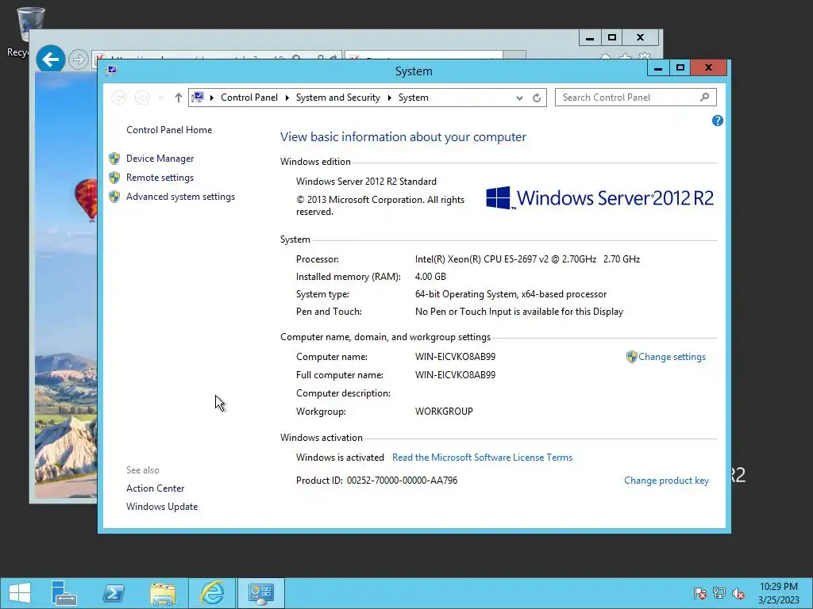Expand the arrow after Control Panel breadcrumb
This screenshot has width=813, height=609.
click(x=287, y=98)
